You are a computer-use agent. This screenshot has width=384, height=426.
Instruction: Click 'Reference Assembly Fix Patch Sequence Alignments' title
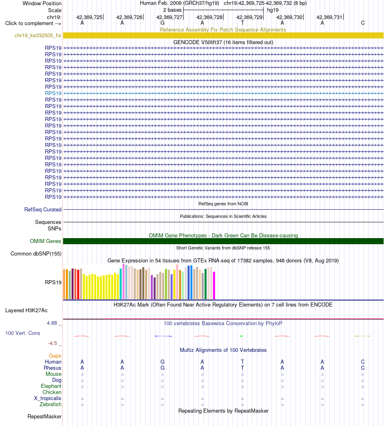coord(223,30)
